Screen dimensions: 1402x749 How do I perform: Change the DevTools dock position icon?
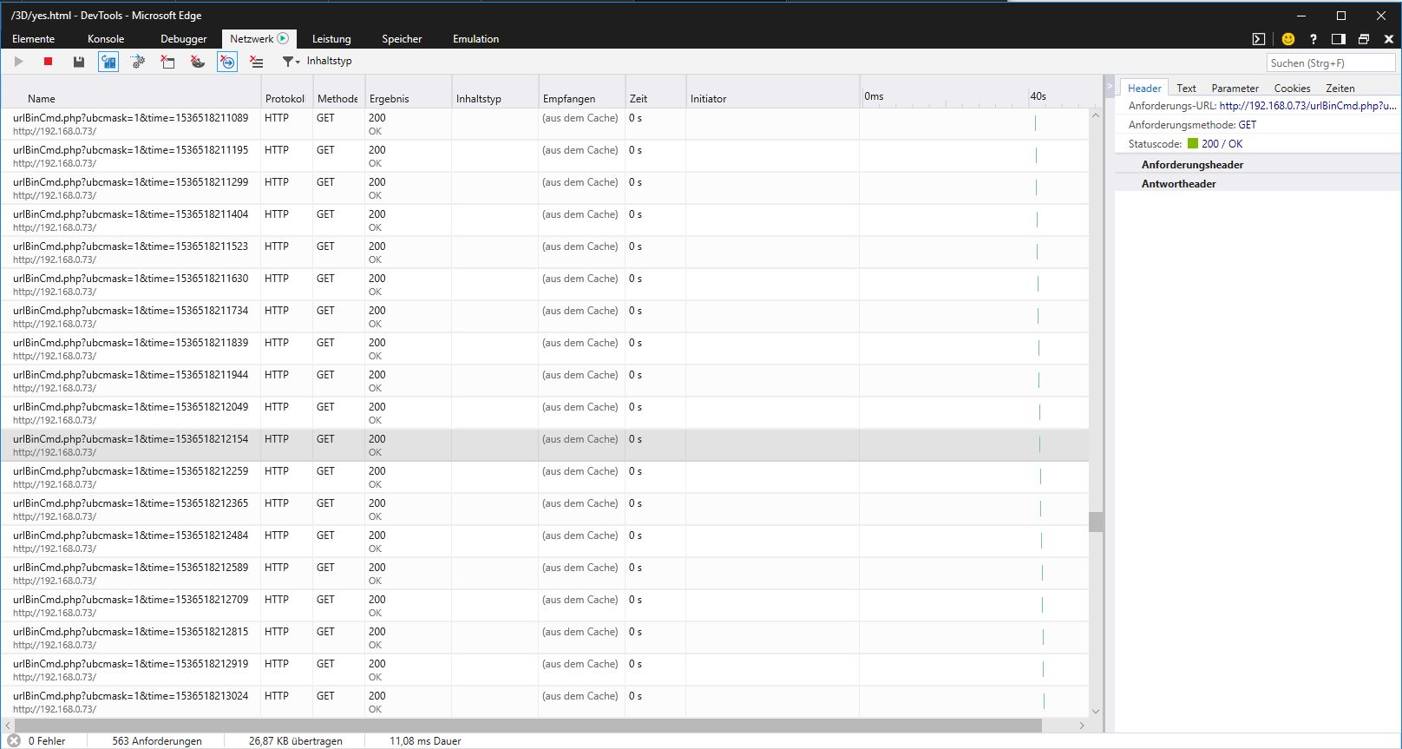(x=1339, y=39)
